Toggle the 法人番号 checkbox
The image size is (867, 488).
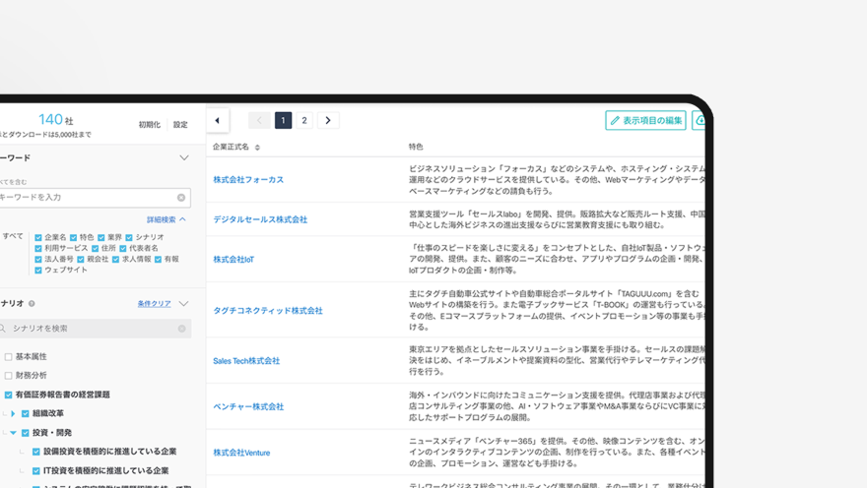coord(38,259)
